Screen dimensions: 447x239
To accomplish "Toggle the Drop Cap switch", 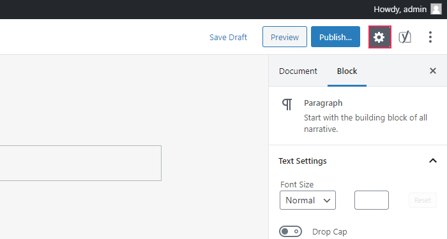I will [x=290, y=231].
